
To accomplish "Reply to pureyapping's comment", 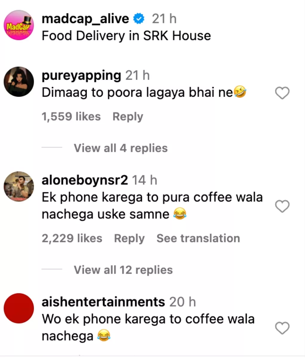I will [128, 117].
